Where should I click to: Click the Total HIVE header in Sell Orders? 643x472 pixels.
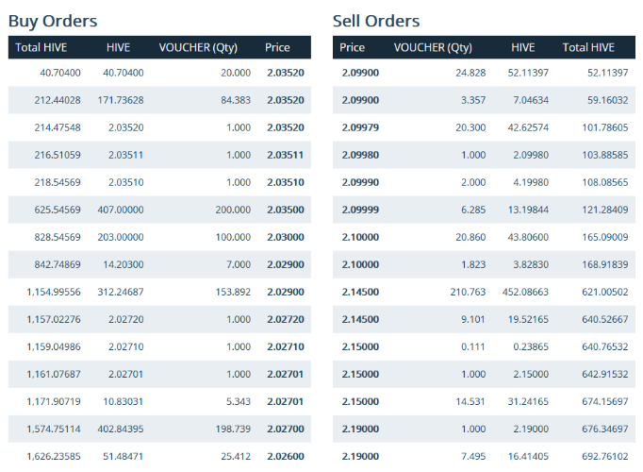click(x=588, y=47)
